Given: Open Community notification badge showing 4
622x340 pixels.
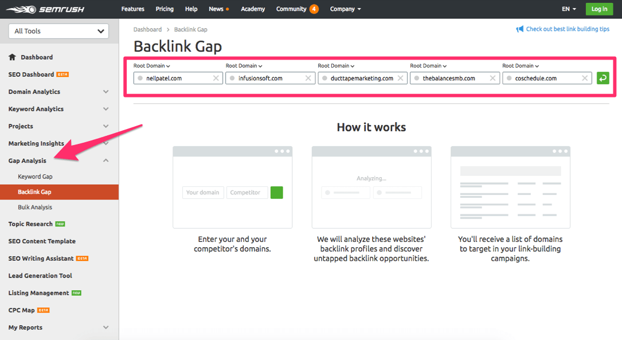Looking at the screenshot, I should tap(314, 9).
